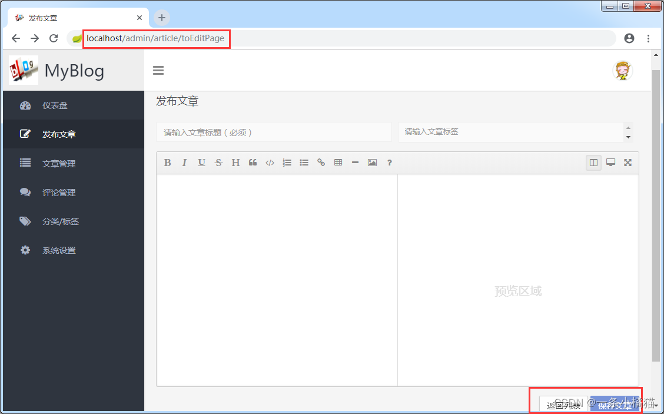Insert a block quote
The image size is (664, 414).
pyautogui.click(x=253, y=163)
